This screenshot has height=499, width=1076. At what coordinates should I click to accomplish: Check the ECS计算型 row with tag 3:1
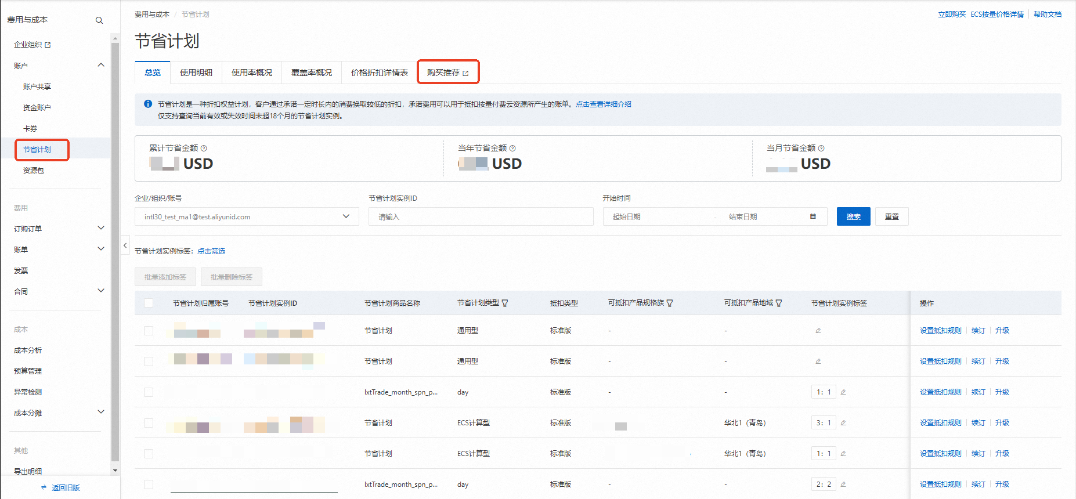click(x=149, y=423)
